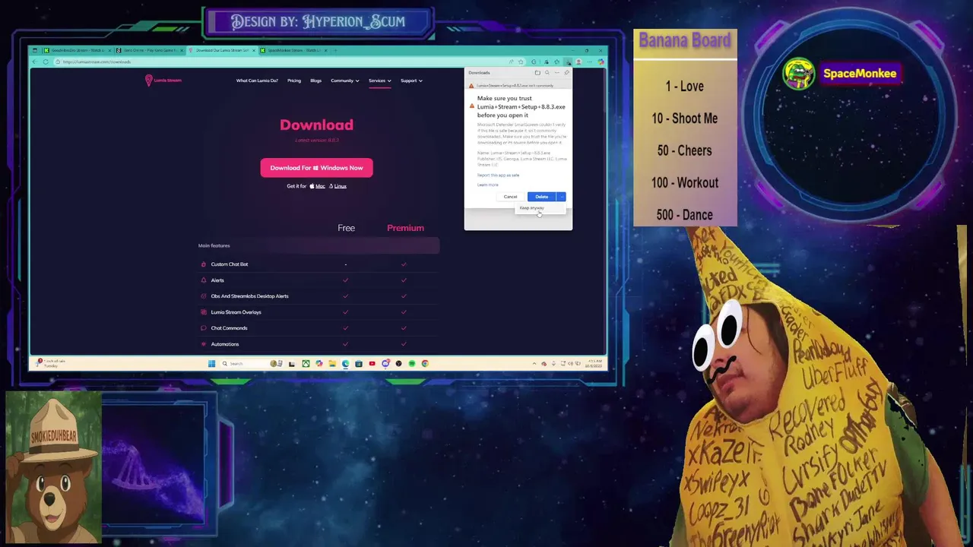
Task: Click favorite star in address bar
Action: click(521, 62)
